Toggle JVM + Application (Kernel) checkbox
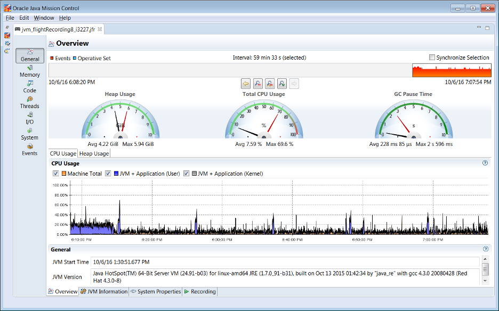Screen dimensions: 499x311 click(187, 174)
